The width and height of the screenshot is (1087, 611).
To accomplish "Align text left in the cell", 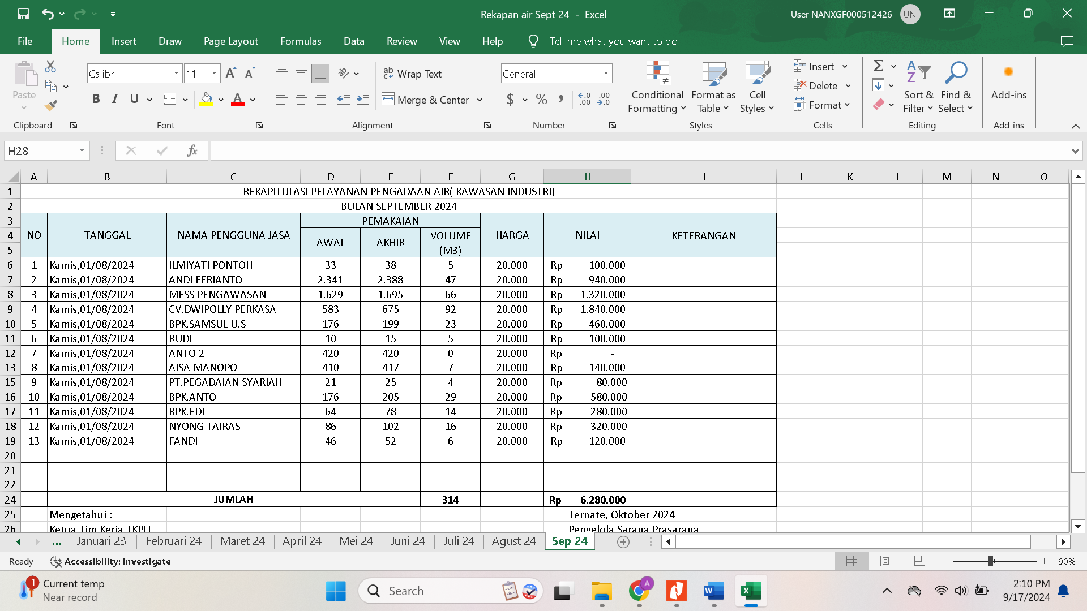I will point(281,99).
